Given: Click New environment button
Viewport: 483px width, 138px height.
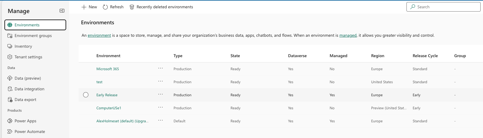Looking at the screenshot, I should coord(89,7).
